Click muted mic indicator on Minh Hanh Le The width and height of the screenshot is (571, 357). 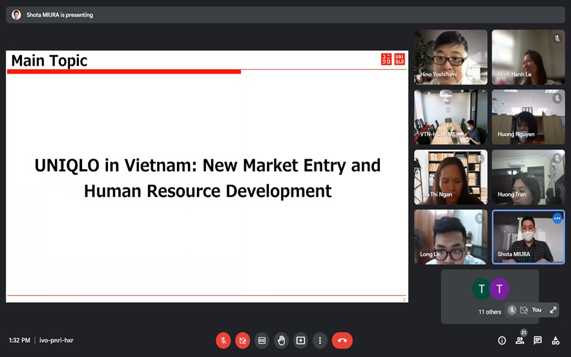click(557, 38)
